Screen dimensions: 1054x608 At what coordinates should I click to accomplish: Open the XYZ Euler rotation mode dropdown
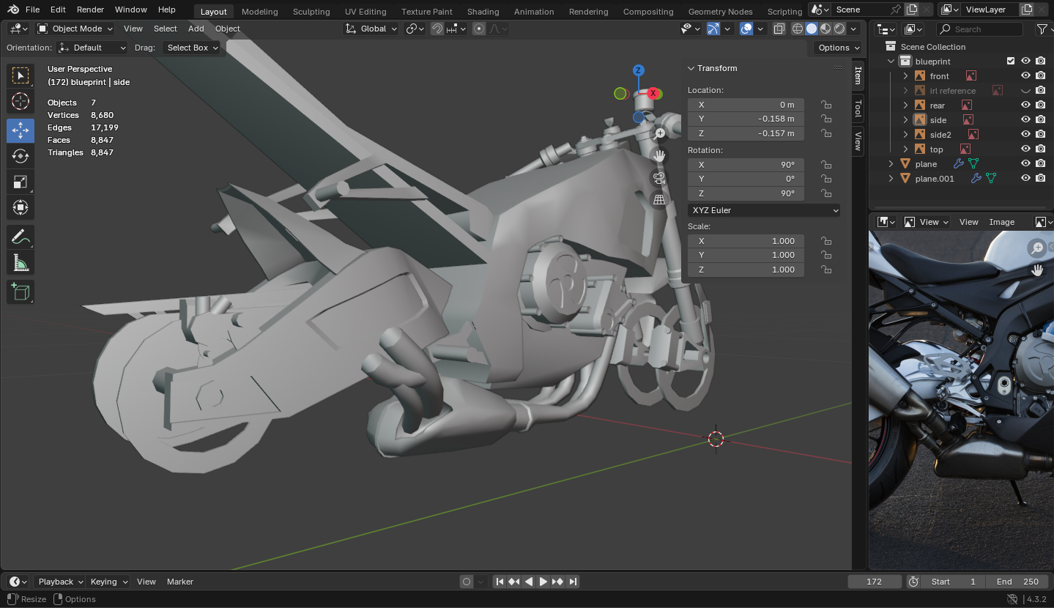pyautogui.click(x=764, y=210)
